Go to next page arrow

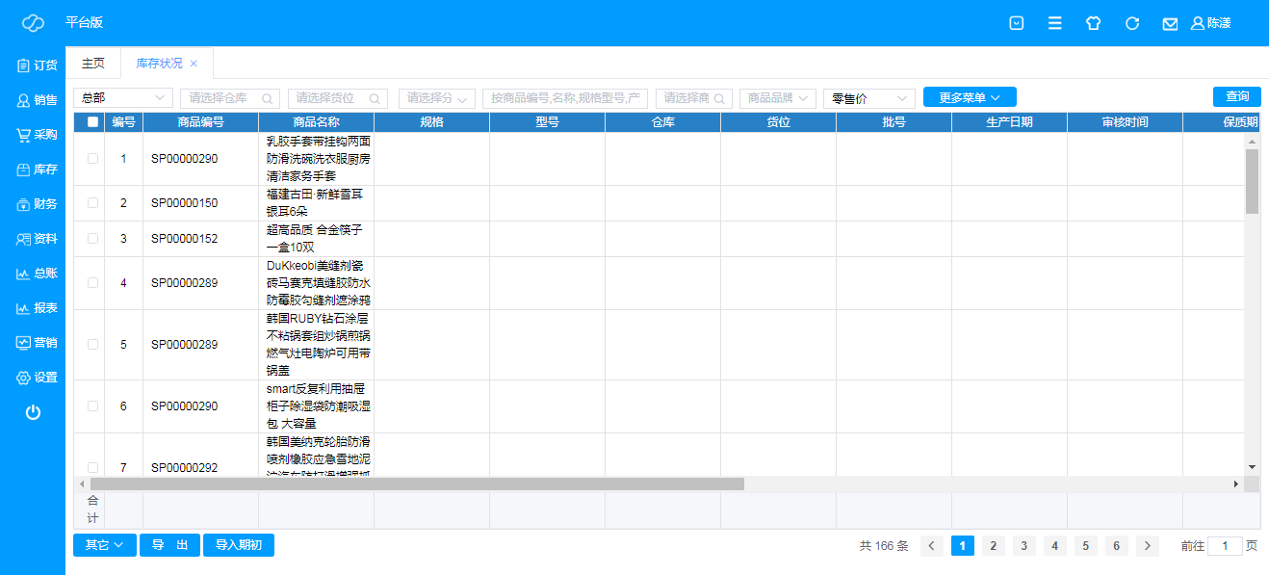click(1148, 546)
